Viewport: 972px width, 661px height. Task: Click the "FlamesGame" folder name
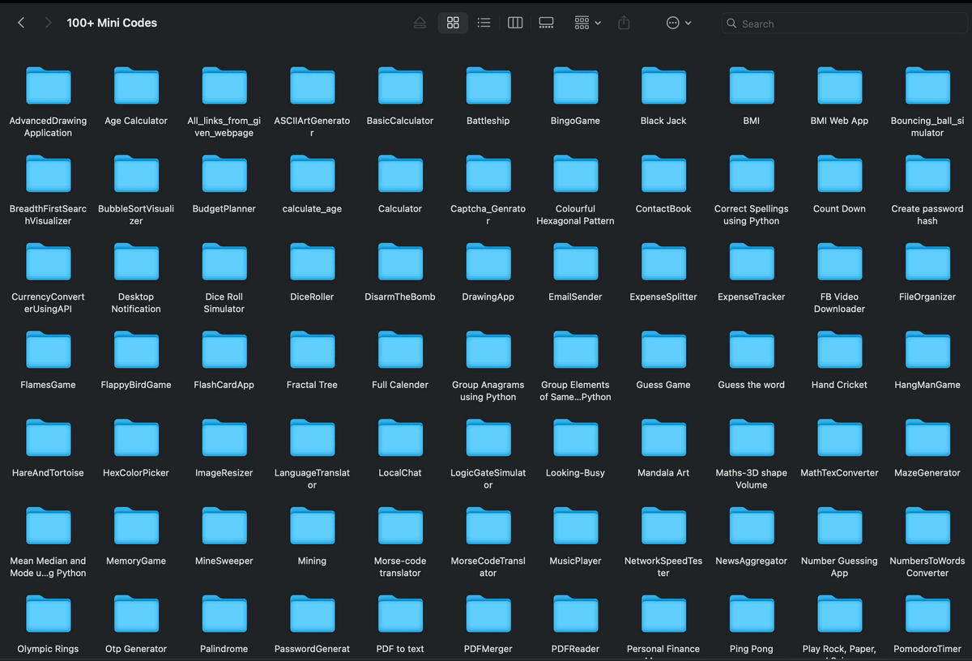click(x=48, y=385)
